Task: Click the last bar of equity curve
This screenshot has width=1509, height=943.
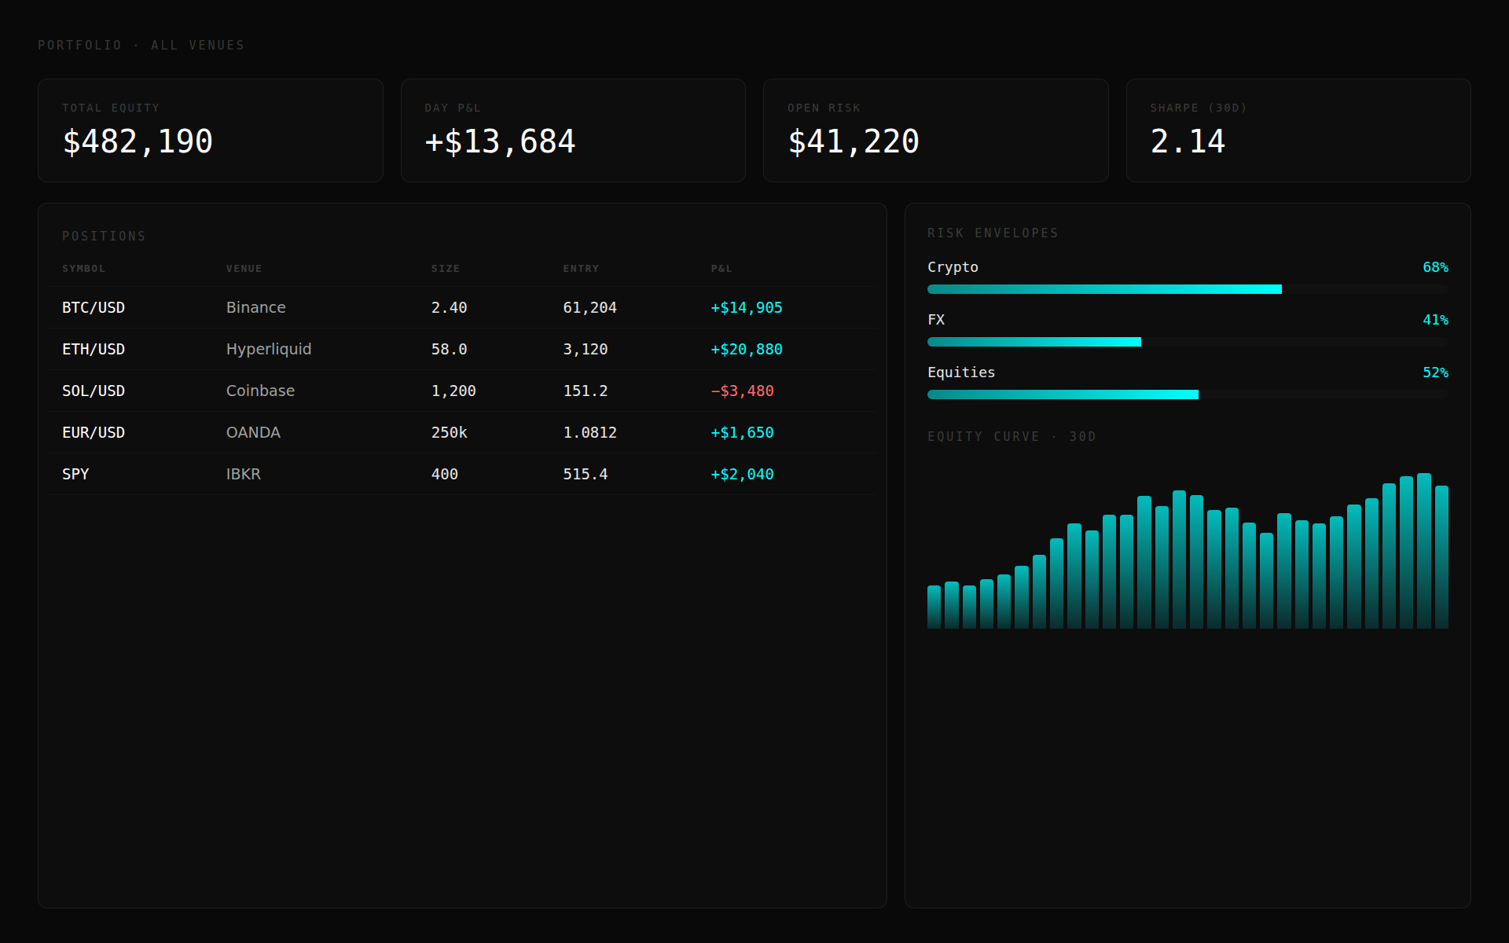Action: (x=1441, y=557)
